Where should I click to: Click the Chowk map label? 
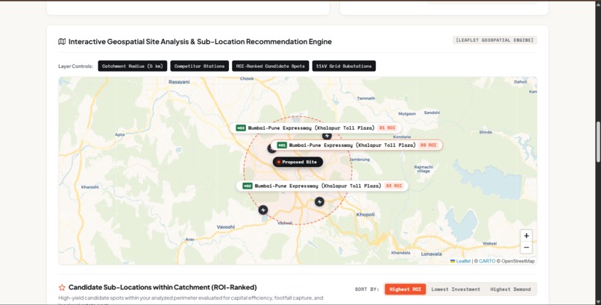tap(247, 78)
